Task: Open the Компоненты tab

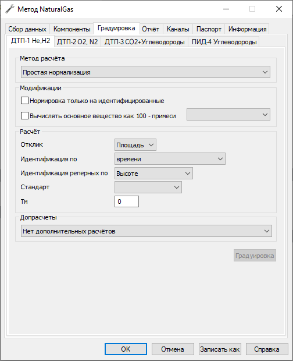Action: pyautogui.click(x=72, y=29)
